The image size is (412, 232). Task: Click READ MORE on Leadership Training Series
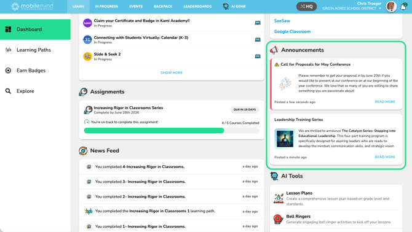tap(385, 157)
